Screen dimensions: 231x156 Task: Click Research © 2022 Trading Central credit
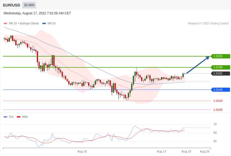(x=208, y=23)
